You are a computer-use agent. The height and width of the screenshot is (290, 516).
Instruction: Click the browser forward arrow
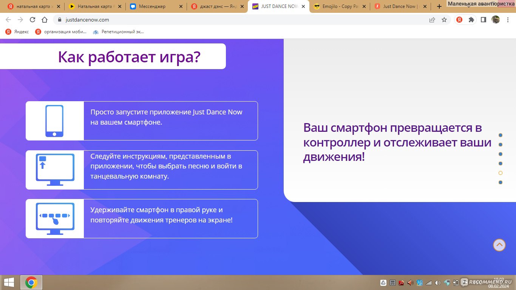point(20,20)
